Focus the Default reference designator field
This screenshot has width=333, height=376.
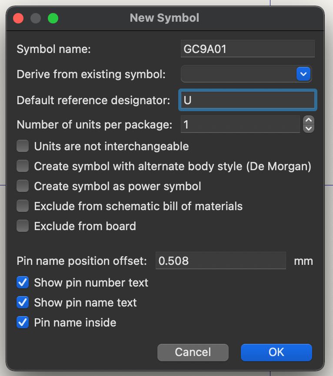click(247, 100)
